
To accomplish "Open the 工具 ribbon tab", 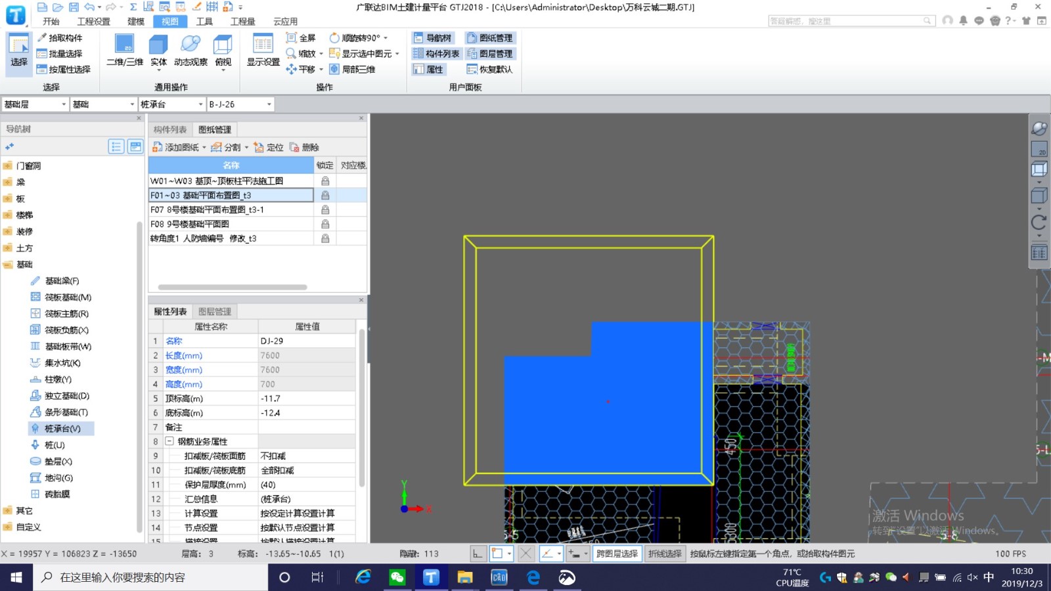I will click(204, 22).
